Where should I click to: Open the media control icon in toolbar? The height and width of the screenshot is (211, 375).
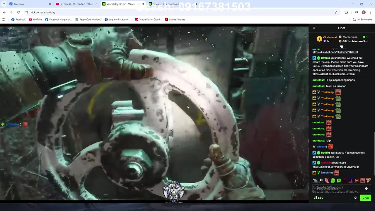pos(357,12)
